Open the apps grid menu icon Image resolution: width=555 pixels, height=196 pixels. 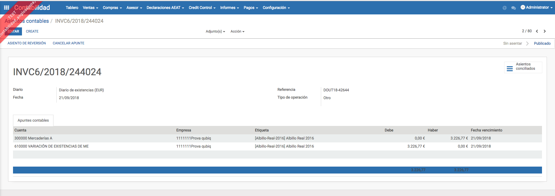coord(6,8)
